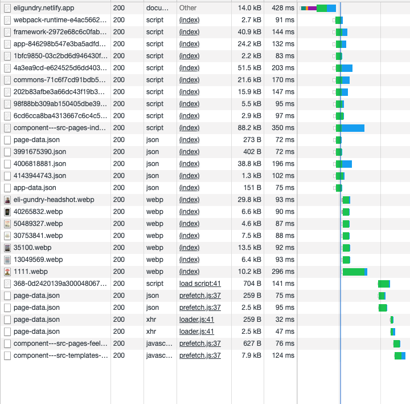Click the file icon beside component---src-pages-ind
The width and height of the screenshot is (410, 404).
click(7, 128)
